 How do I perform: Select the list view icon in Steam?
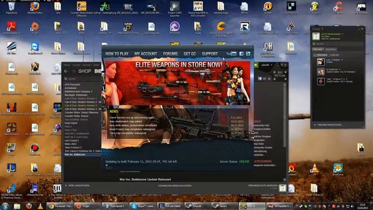(x=265, y=79)
